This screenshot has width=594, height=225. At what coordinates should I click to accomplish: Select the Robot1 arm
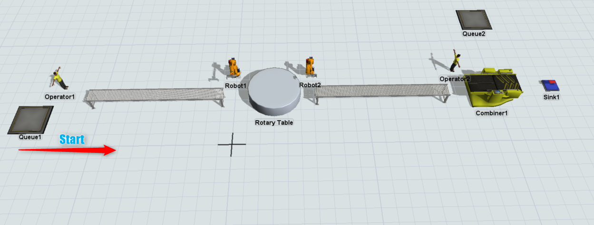[x=234, y=68]
